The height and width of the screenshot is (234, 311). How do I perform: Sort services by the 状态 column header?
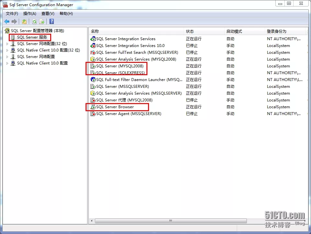pos(204,31)
